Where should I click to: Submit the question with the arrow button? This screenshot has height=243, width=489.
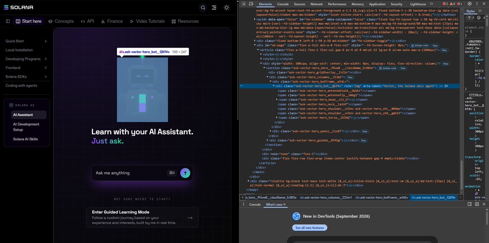[x=185, y=173]
